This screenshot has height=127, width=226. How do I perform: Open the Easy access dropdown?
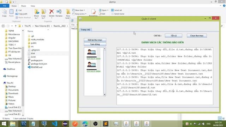[x=79, y=14]
